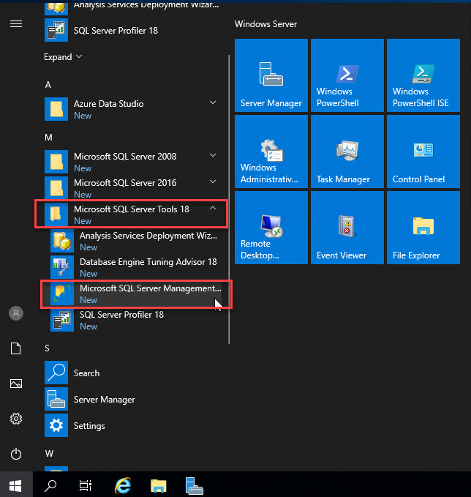This screenshot has width=471, height=497.
Task: Open the Event Viewer tile
Action: pyautogui.click(x=347, y=228)
